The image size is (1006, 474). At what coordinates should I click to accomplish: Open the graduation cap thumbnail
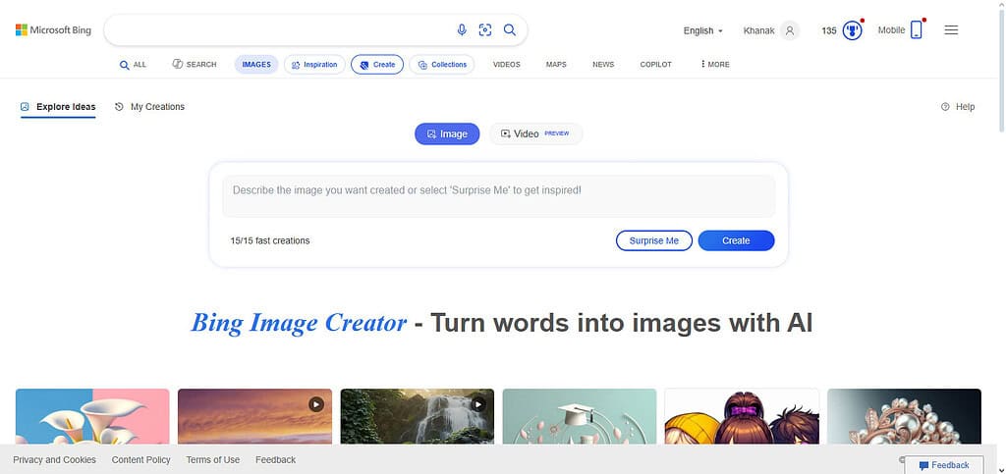pyautogui.click(x=580, y=416)
